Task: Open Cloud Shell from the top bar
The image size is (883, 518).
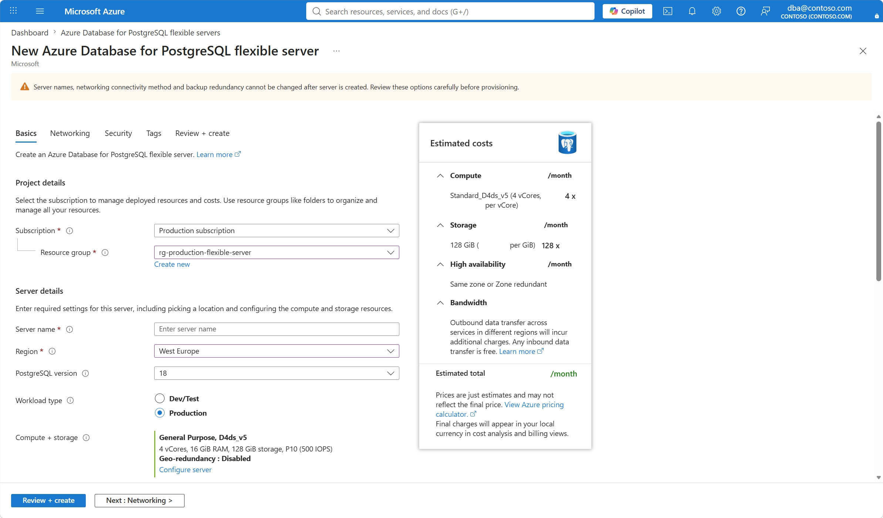Action: click(668, 11)
